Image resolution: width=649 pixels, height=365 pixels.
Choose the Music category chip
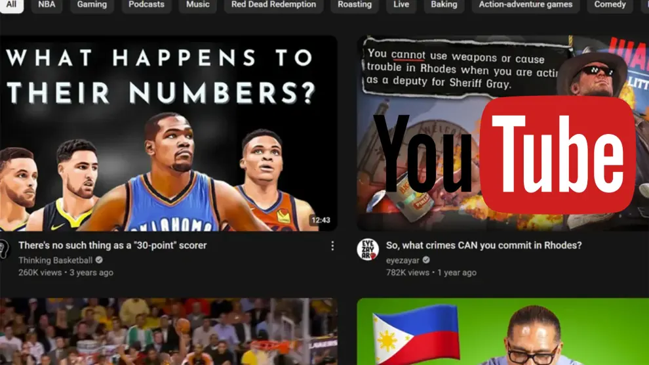(x=197, y=5)
